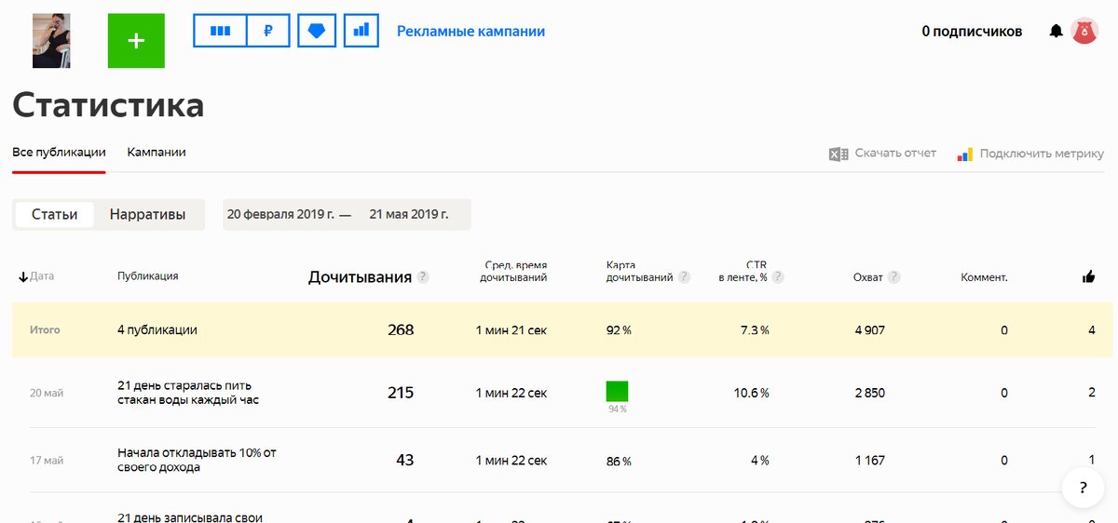
Task: Click total reach value 4 907
Action: click(869, 330)
